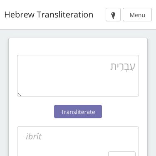Click the diagonal grip at the textarea corner
This screenshot has width=156, height=156.
19,94
